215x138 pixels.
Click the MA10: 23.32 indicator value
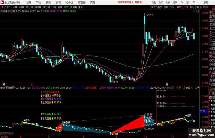click(x=43, y=11)
